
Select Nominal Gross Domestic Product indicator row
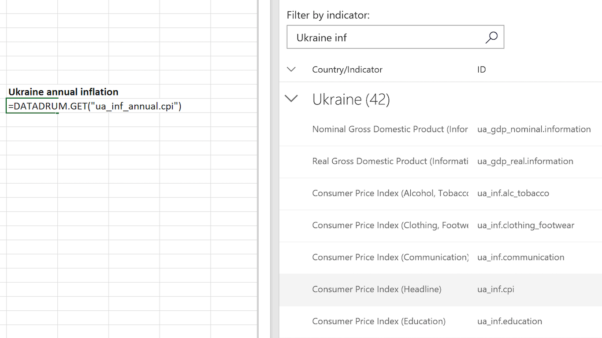[x=441, y=129]
